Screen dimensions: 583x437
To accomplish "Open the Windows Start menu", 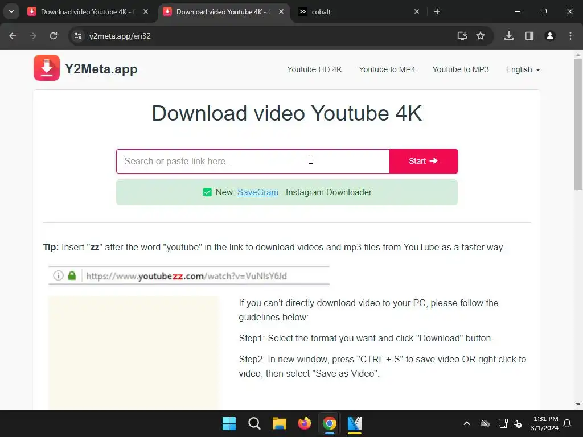I will 229,423.
